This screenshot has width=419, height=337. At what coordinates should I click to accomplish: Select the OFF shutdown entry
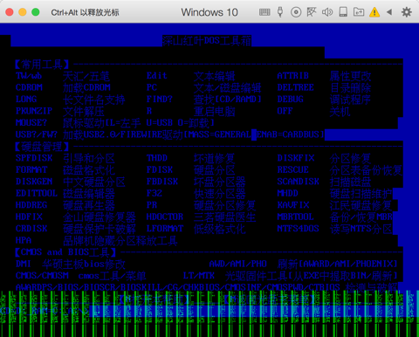[285, 111]
